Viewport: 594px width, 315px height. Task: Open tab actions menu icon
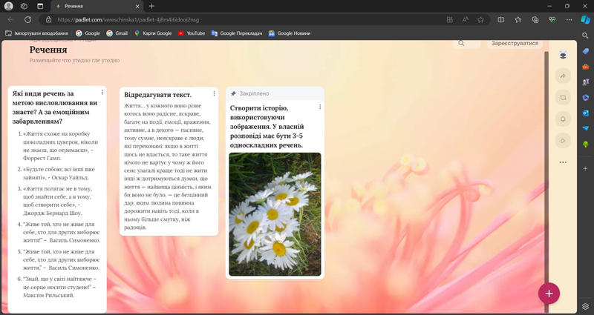pyautogui.click(x=40, y=6)
